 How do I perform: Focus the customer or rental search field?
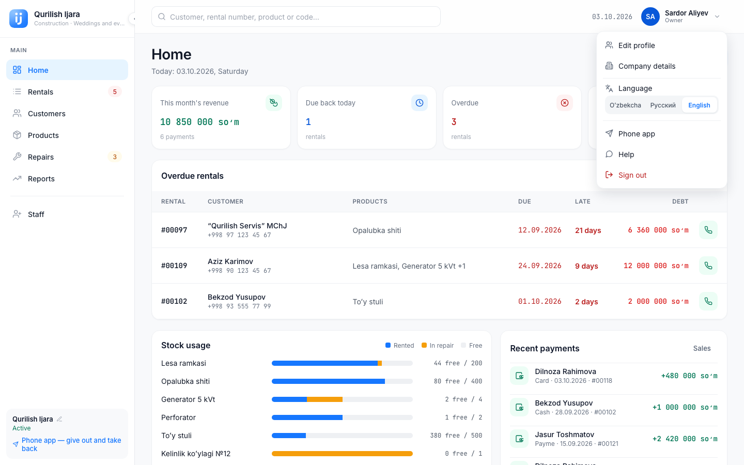click(x=296, y=17)
